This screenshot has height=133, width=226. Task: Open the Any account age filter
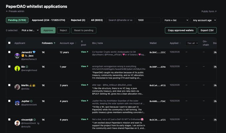click(203, 20)
